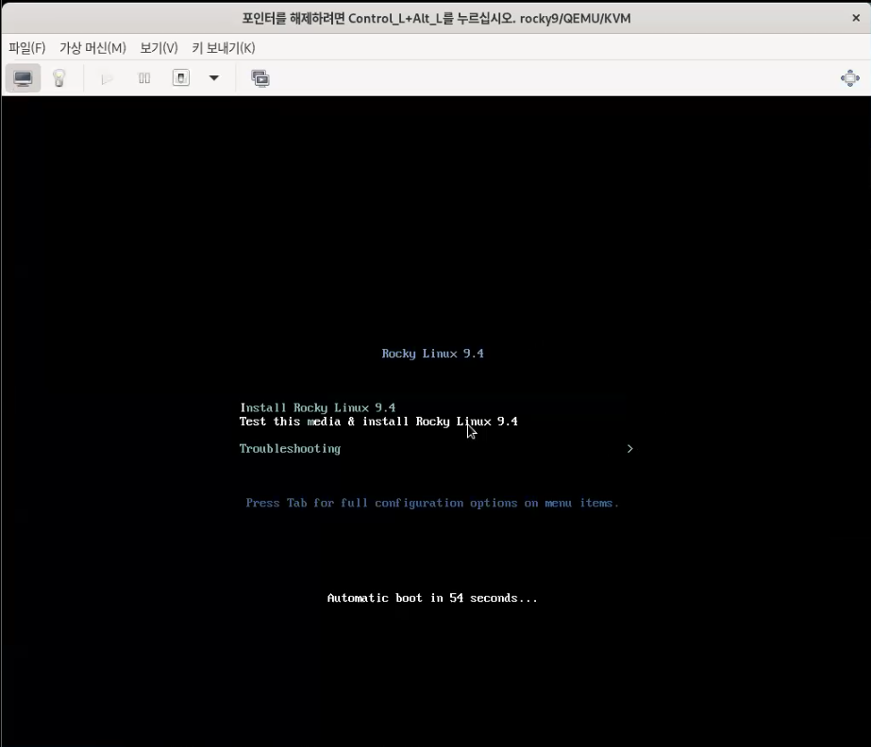Viewport: 871px width, 747px height.
Task: Power on the virtual machine play button
Action: pos(107,78)
